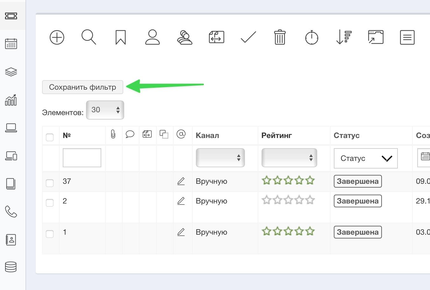Open the phone section in sidebar
The height and width of the screenshot is (290, 430).
pos(11,211)
